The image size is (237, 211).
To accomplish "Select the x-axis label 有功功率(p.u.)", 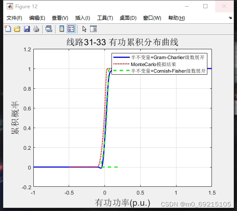I will pos(123,203).
